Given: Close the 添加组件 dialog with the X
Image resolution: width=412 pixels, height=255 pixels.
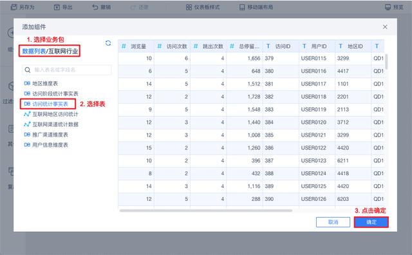Looking at the screenshot, I should point(385,27).
